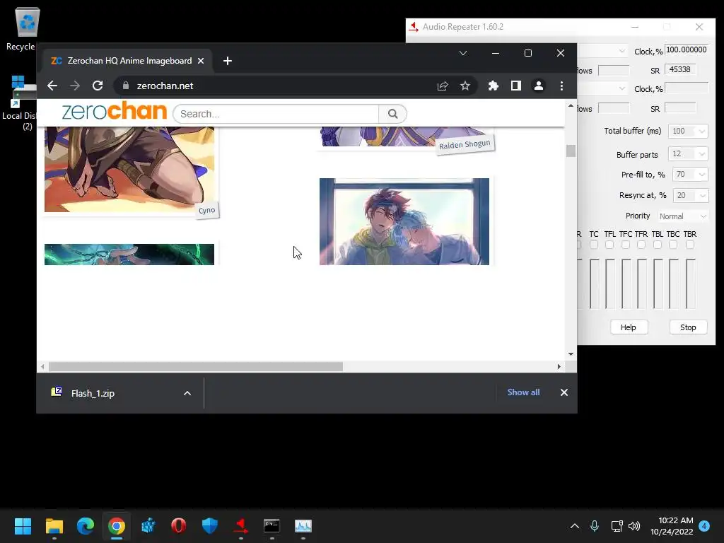Open the two boys by window thumbnail
Image resolution: width=724 pixels, height=543 pixels.
(404, 221)
